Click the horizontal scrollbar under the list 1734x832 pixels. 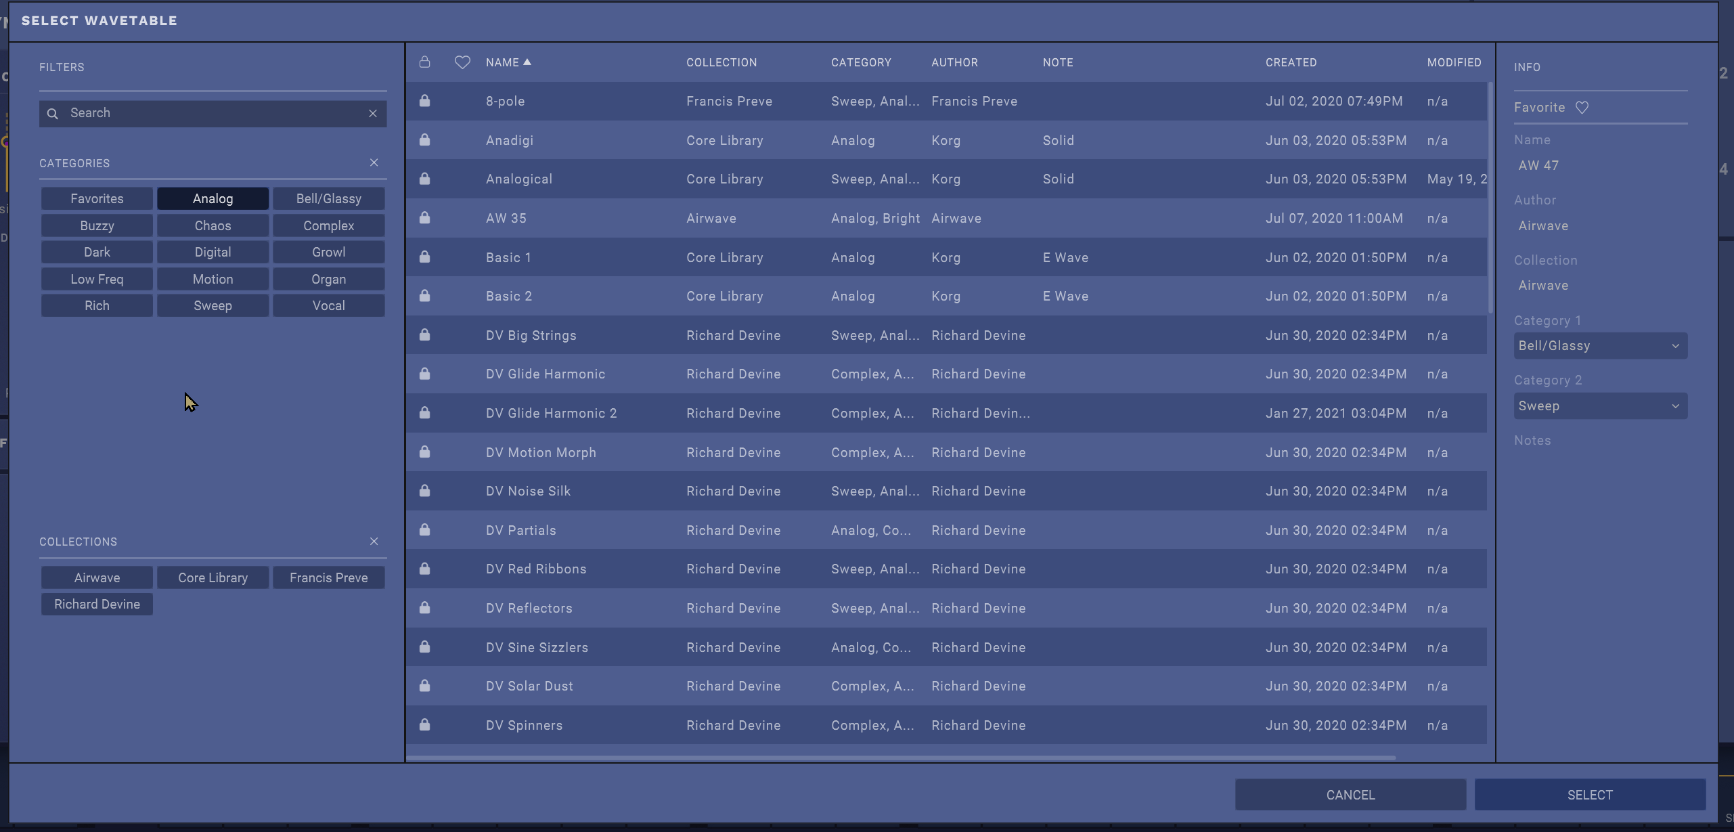[900, 758]
